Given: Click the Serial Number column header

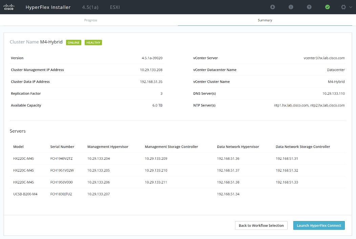Looking at the screenshot, I should (x=62, y=147).
